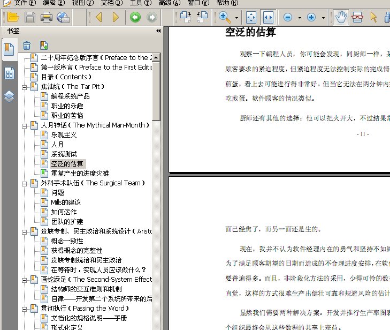Open the 帮助(H) menu
Image resolution: width=390 pixels, height=330 pixels.
coord(227,3)
